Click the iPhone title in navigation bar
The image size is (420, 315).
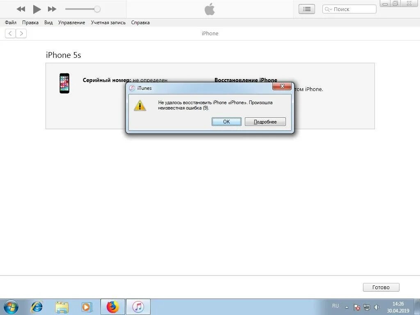pyautogui.click(x=210, y=34)
